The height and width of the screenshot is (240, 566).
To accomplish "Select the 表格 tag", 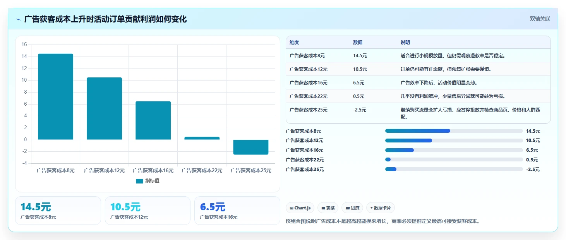I will coord(328,208).
